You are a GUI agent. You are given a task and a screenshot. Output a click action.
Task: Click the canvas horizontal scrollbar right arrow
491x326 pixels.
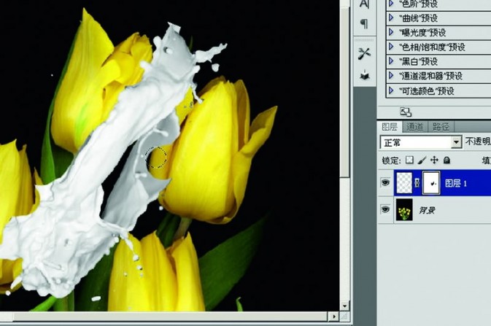(x=333, y=317)
